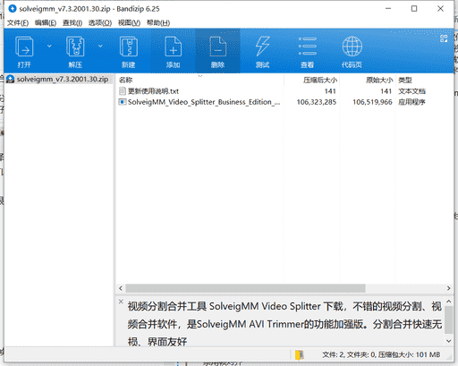Click the Delete (删除) toolbar icon

point(217,47)
